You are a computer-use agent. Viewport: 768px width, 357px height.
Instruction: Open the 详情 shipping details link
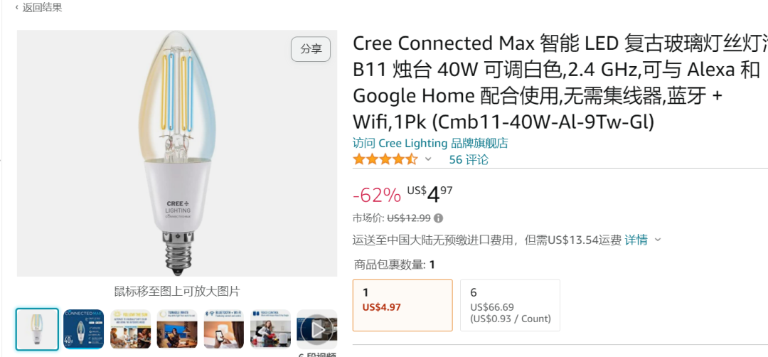pos(636,240)
